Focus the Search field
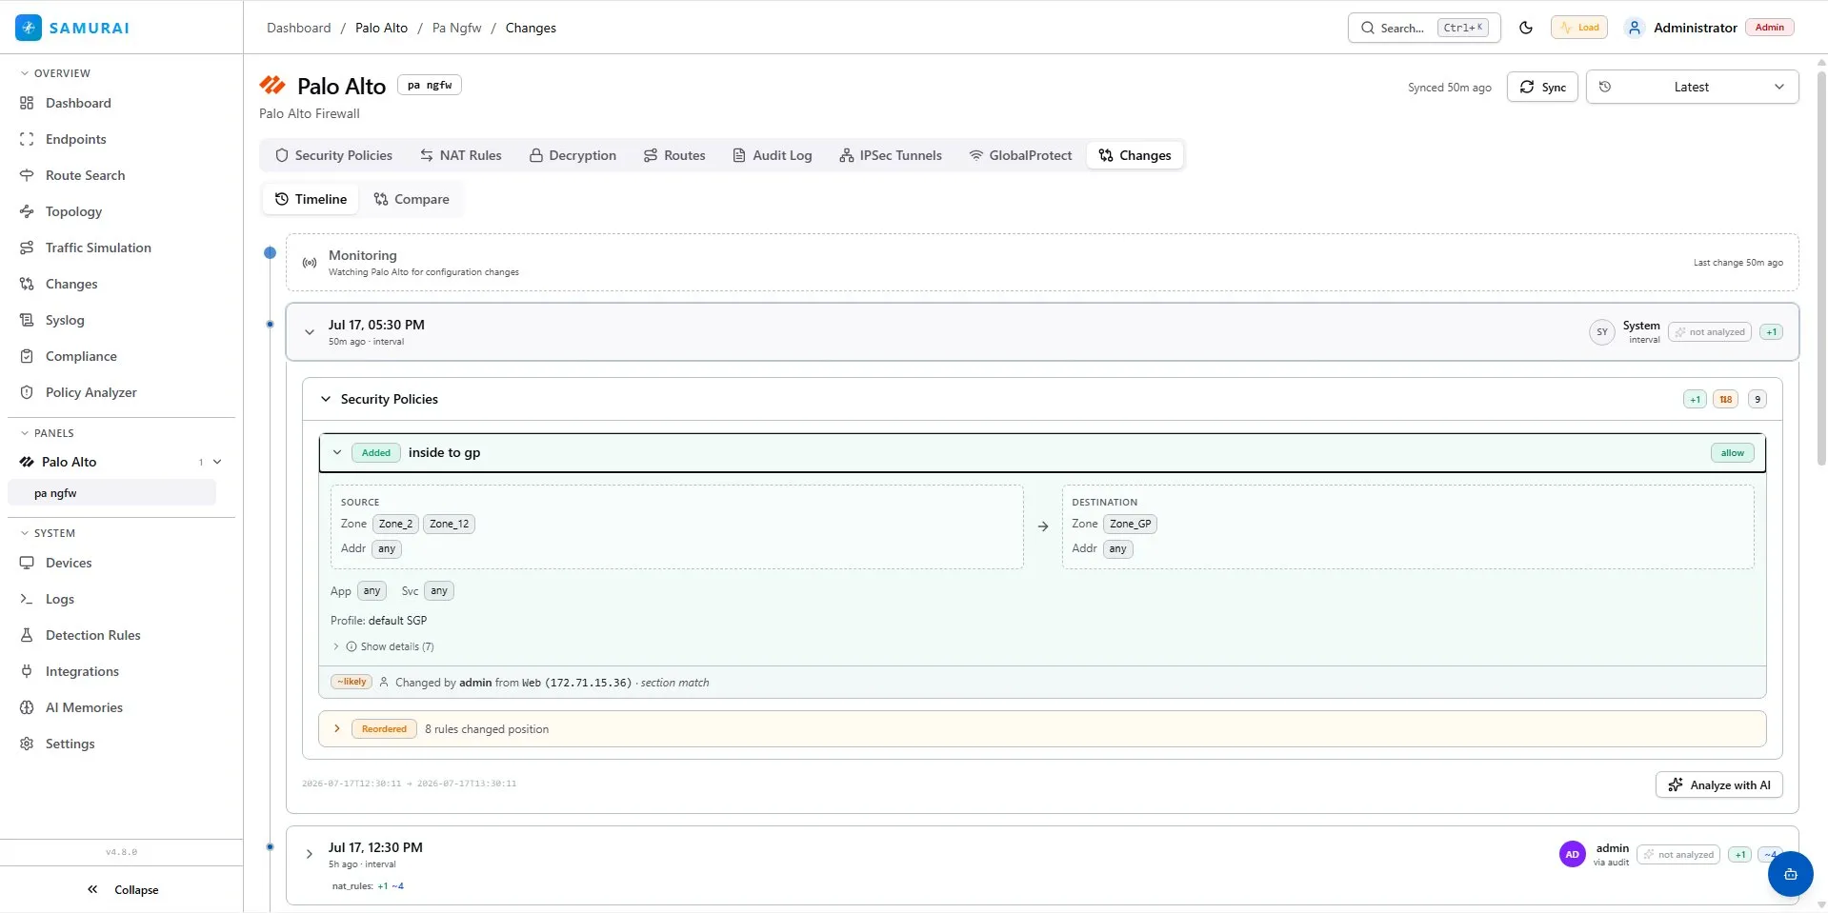This screenshot has height=913, width=1828. 1424,28
